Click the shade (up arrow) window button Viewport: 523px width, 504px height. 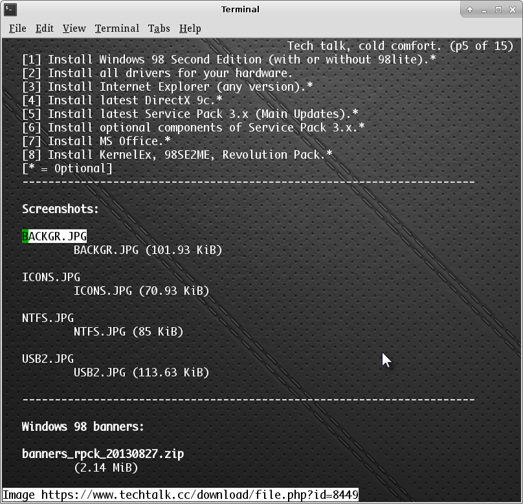[470, 10]
